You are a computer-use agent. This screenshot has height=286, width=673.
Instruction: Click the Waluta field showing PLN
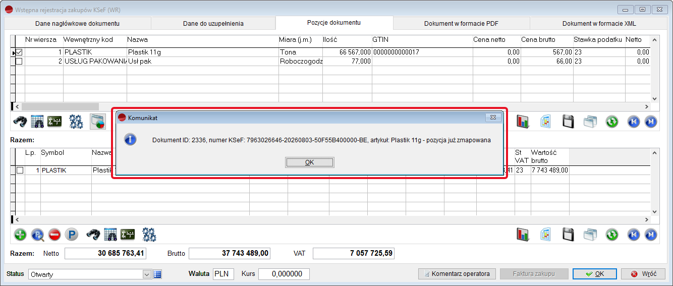pyautogui.click(x=223, y=274)
